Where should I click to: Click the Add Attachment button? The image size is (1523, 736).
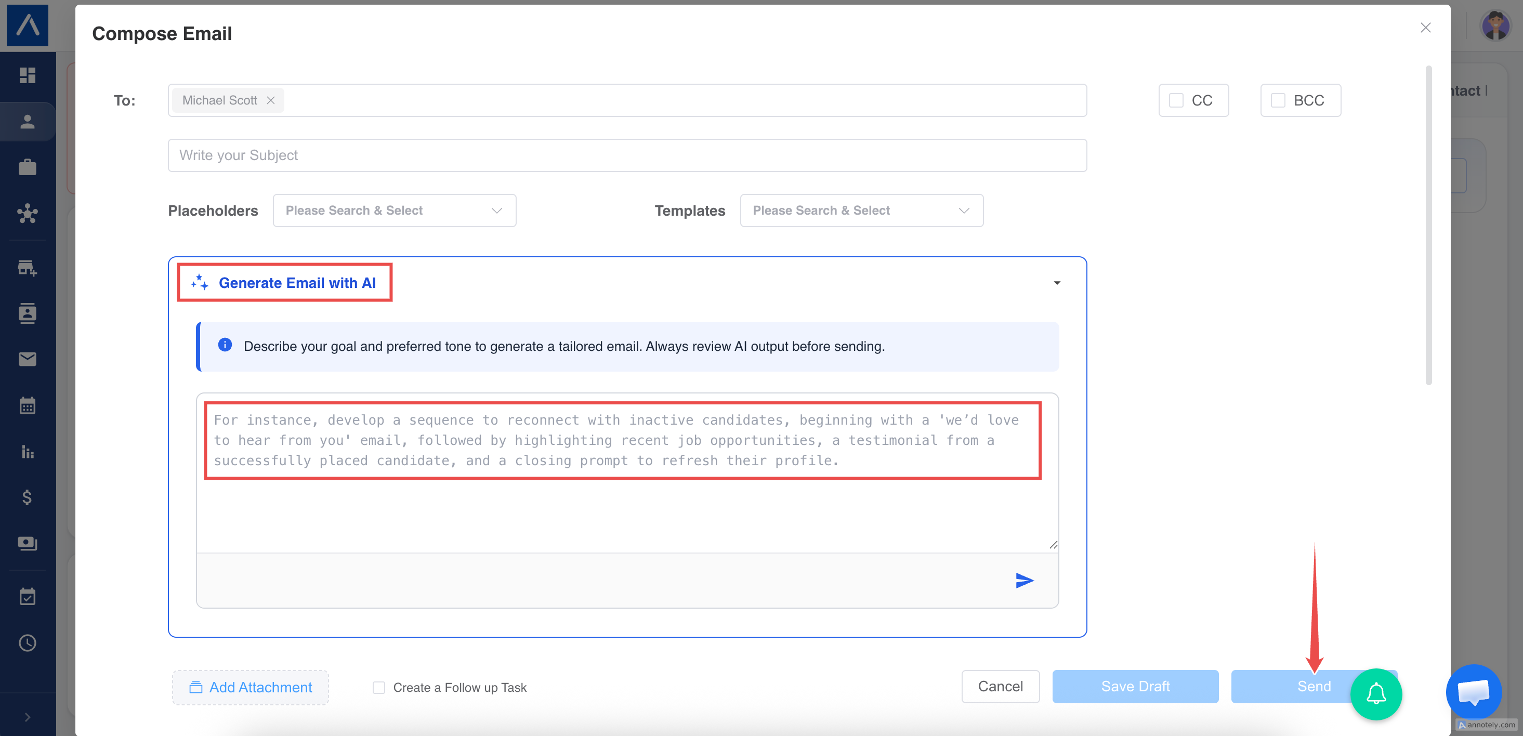tap(250, 688)
